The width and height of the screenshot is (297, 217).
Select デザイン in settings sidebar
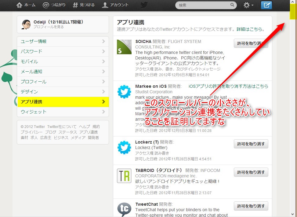[63, 91]
